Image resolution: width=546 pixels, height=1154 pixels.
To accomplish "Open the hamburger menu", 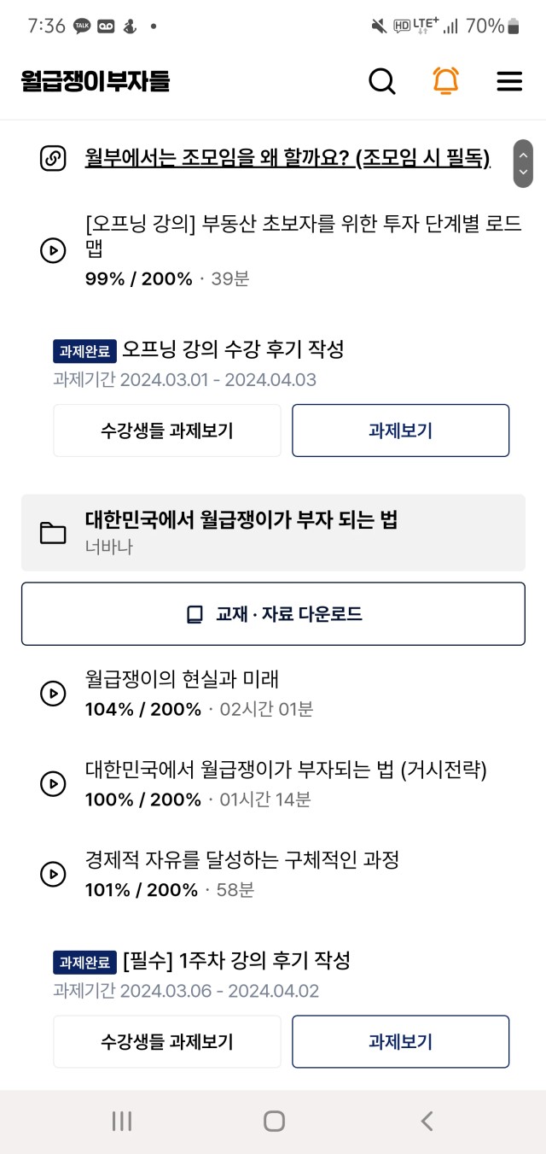I will [509, 81].
